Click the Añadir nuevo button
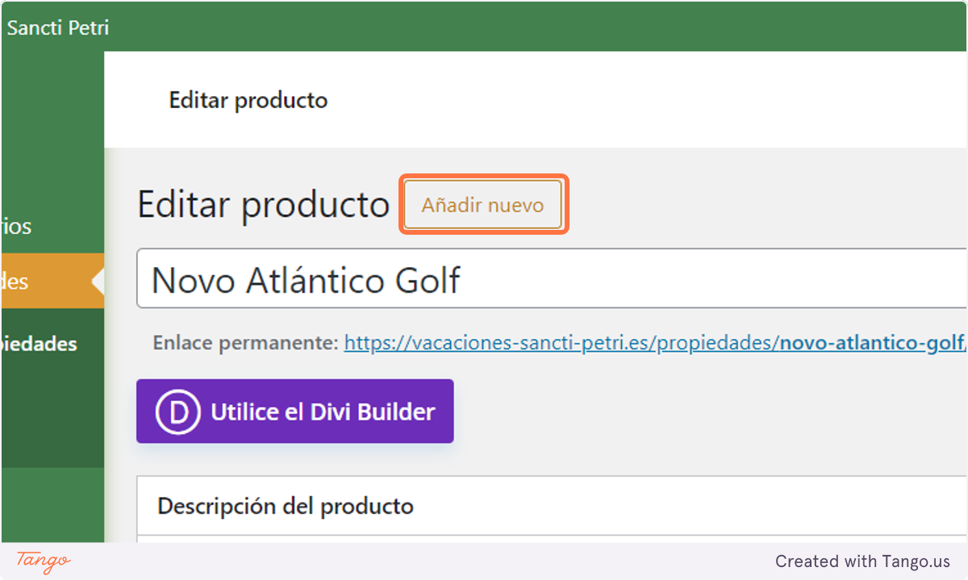 (482, 205)
